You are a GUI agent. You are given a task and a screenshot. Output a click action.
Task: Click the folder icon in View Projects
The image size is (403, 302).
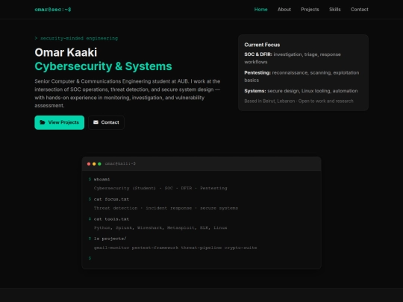click(43, 122)
